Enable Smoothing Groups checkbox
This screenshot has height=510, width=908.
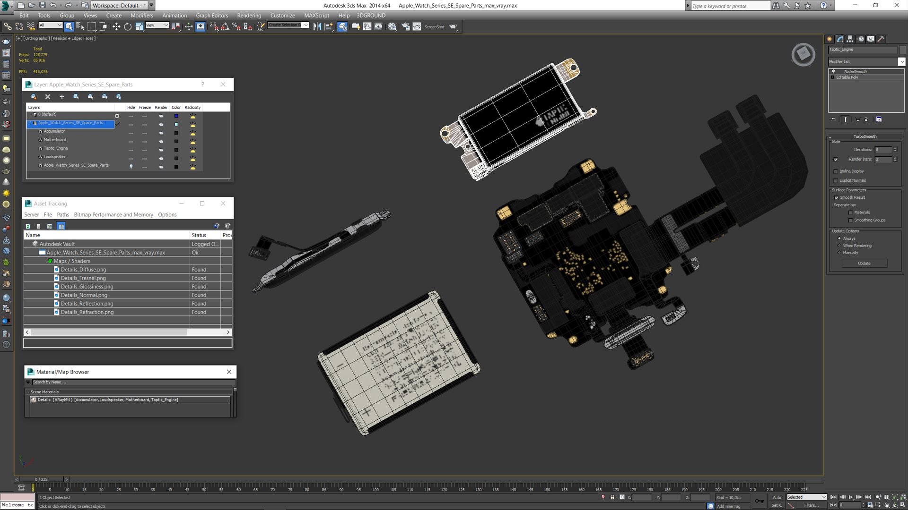[851, 221]
